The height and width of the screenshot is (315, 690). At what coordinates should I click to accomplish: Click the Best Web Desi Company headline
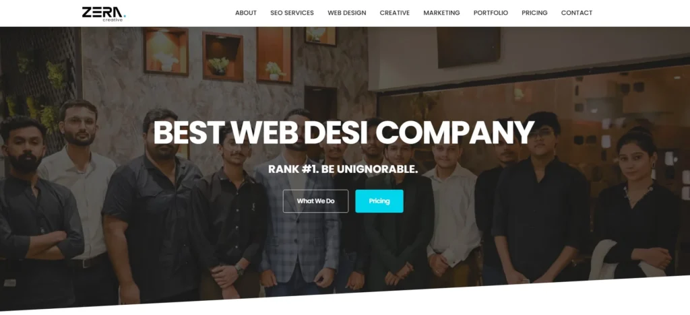[344, 132]
